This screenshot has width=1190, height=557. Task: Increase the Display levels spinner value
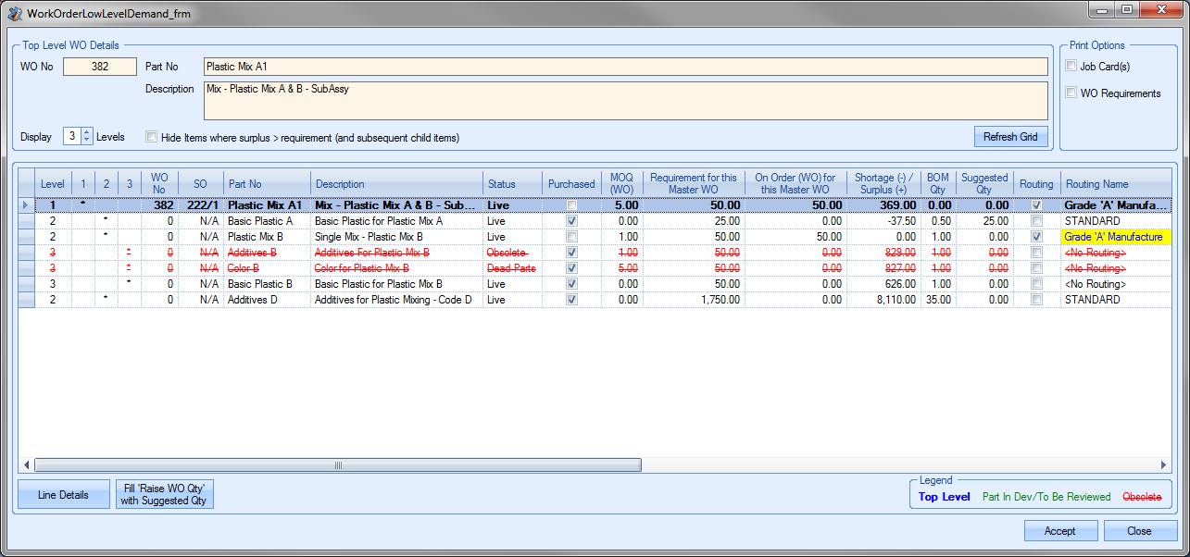[x=87, y=132]
